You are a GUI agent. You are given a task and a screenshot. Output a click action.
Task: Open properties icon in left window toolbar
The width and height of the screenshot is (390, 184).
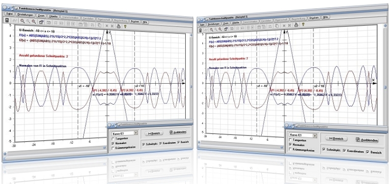41,22
